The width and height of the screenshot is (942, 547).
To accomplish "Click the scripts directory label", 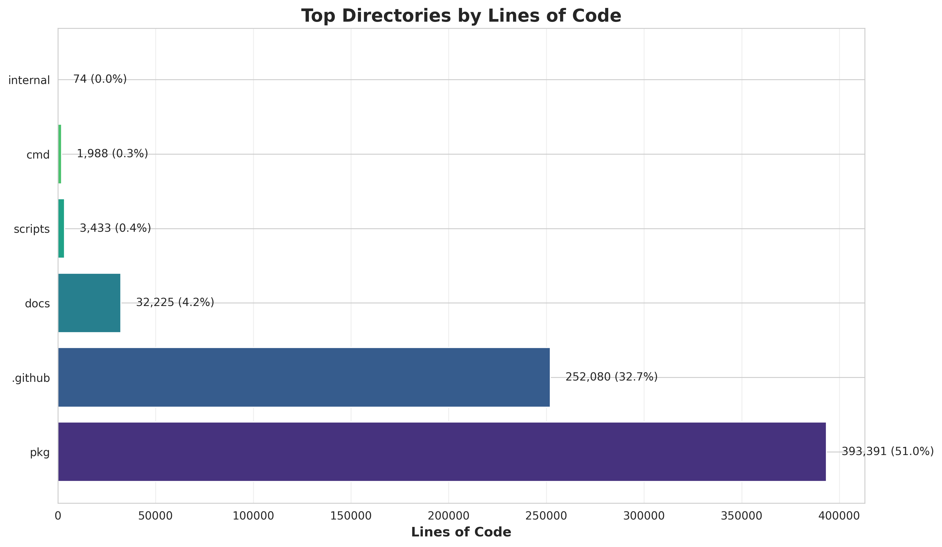I will click(x=31, y=229).
